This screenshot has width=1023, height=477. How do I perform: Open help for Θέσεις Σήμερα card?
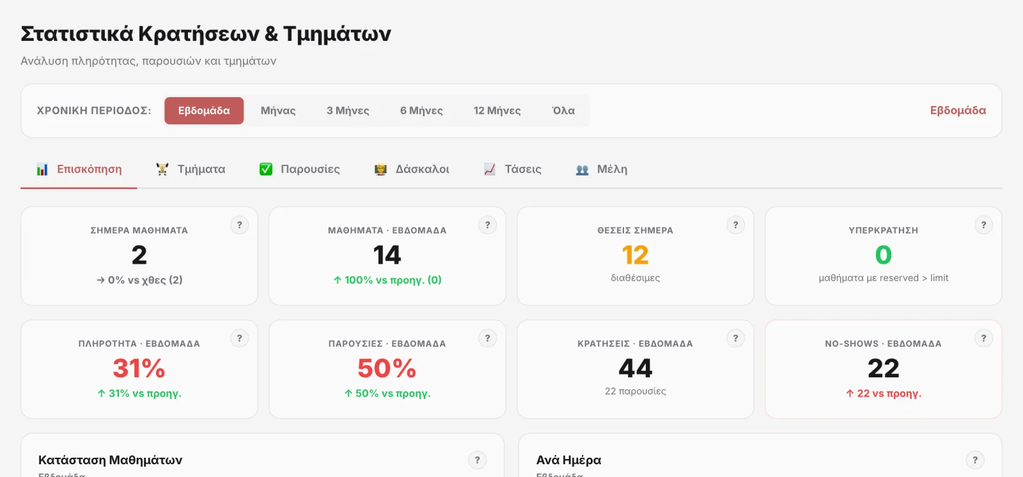(735, 225)
